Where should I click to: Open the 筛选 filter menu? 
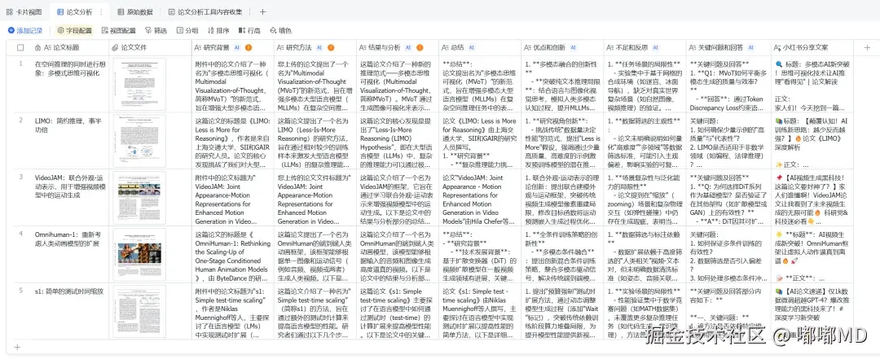(x=156, y=30)
